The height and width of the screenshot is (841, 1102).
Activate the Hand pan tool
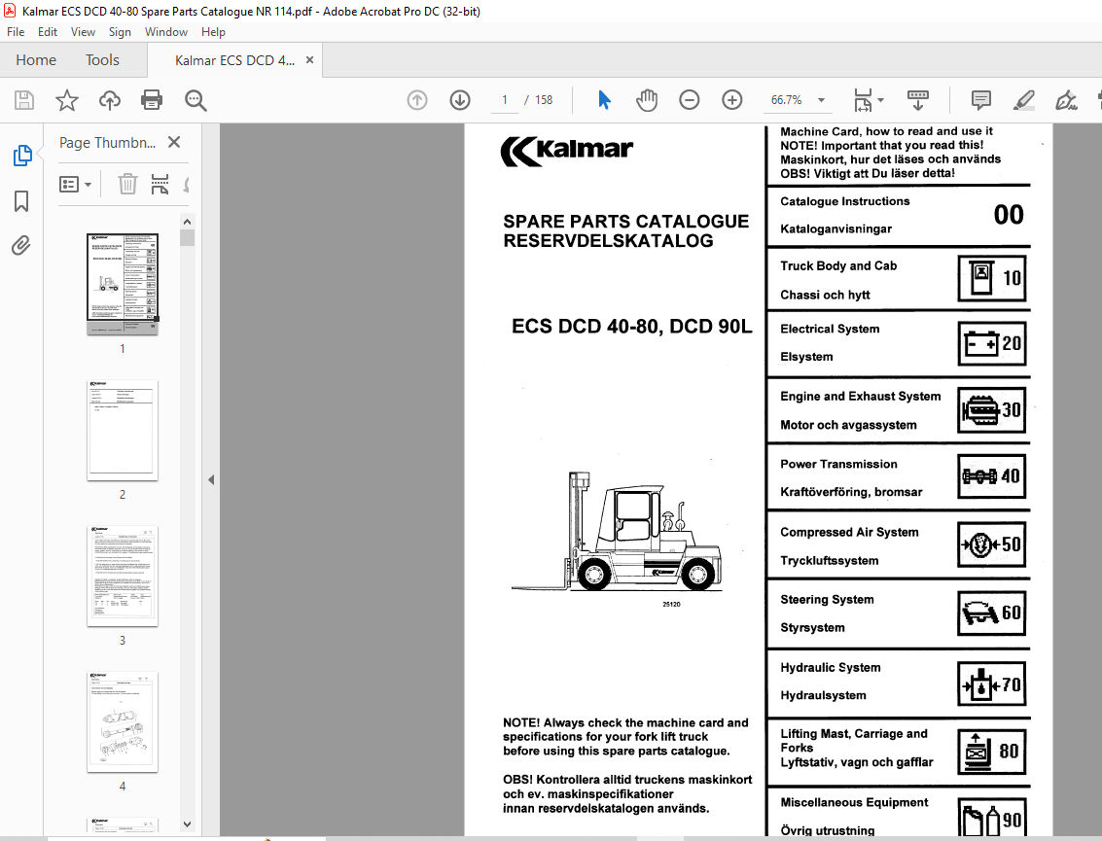pyautogui.click(x=647, y=100)
